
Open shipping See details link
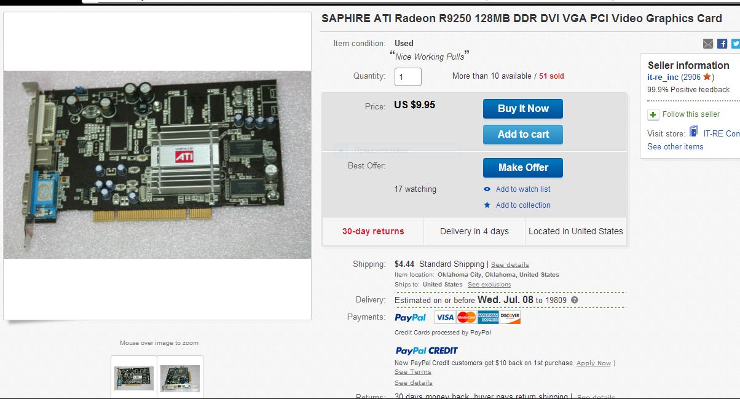pyautogui.click(x=510, y=265)
